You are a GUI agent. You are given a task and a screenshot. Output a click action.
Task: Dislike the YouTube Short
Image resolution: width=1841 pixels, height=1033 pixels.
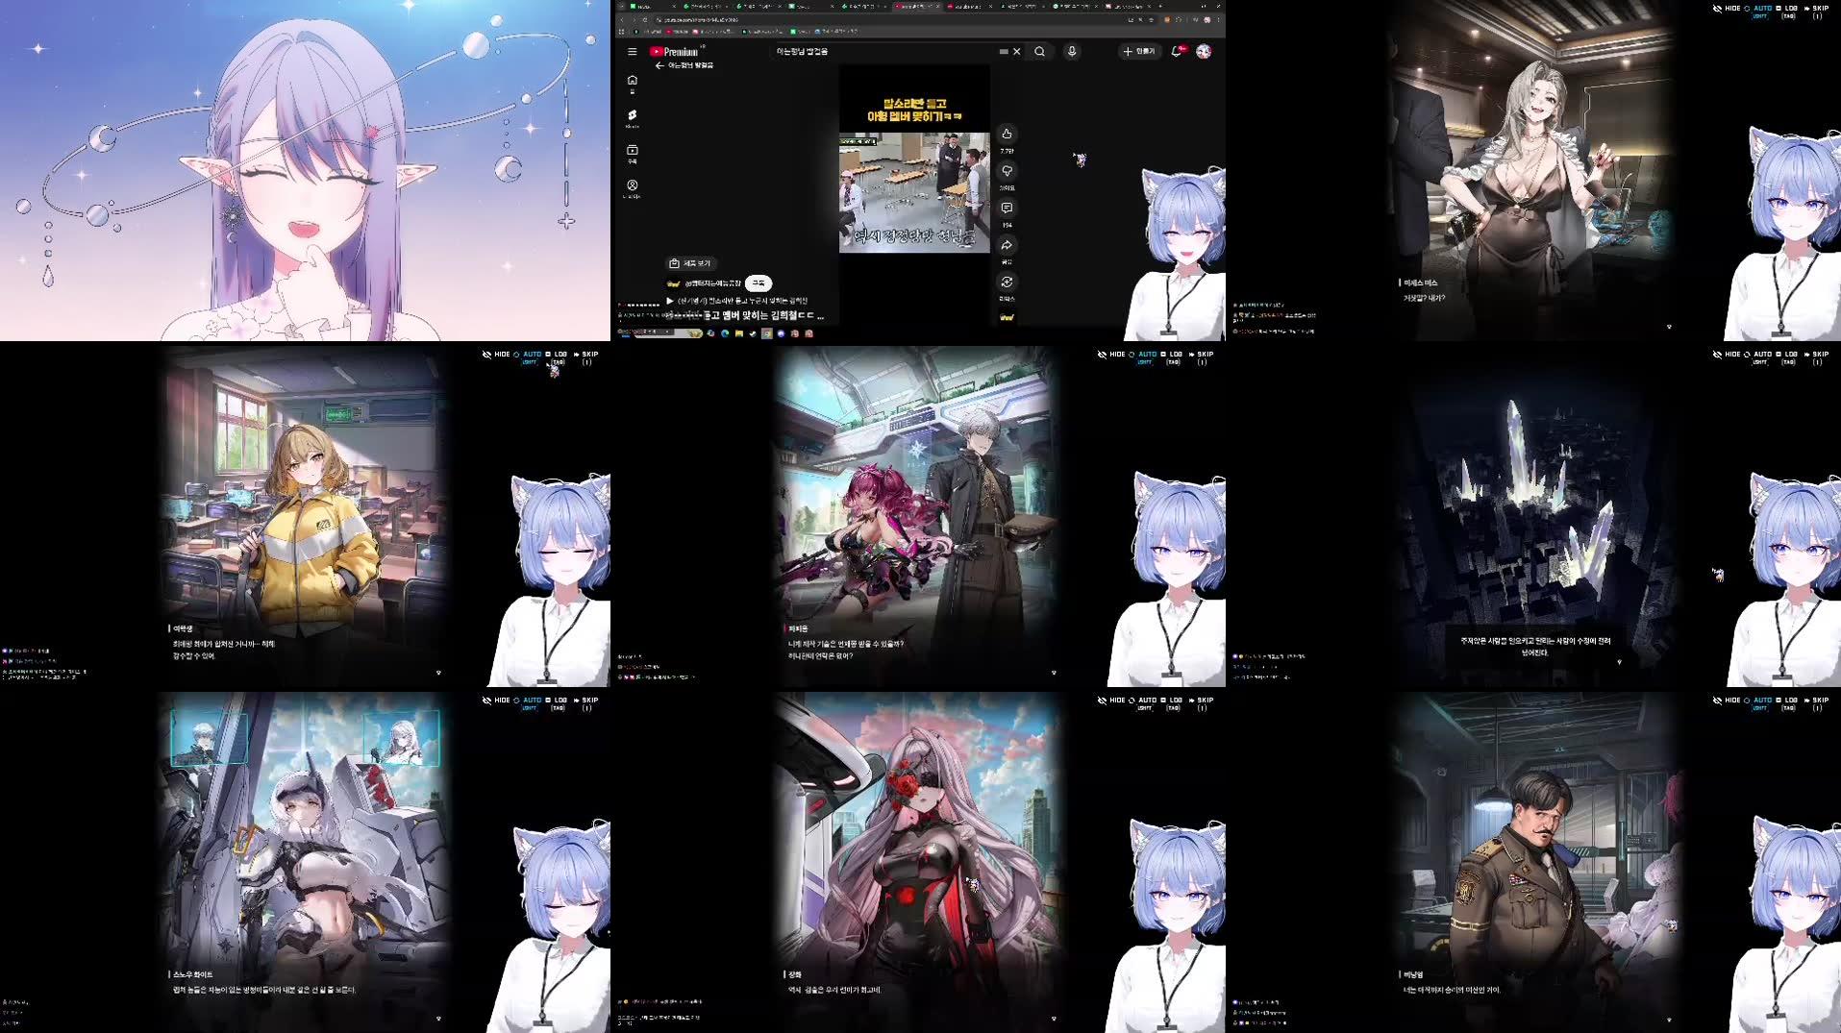(x=1007, y=171)
